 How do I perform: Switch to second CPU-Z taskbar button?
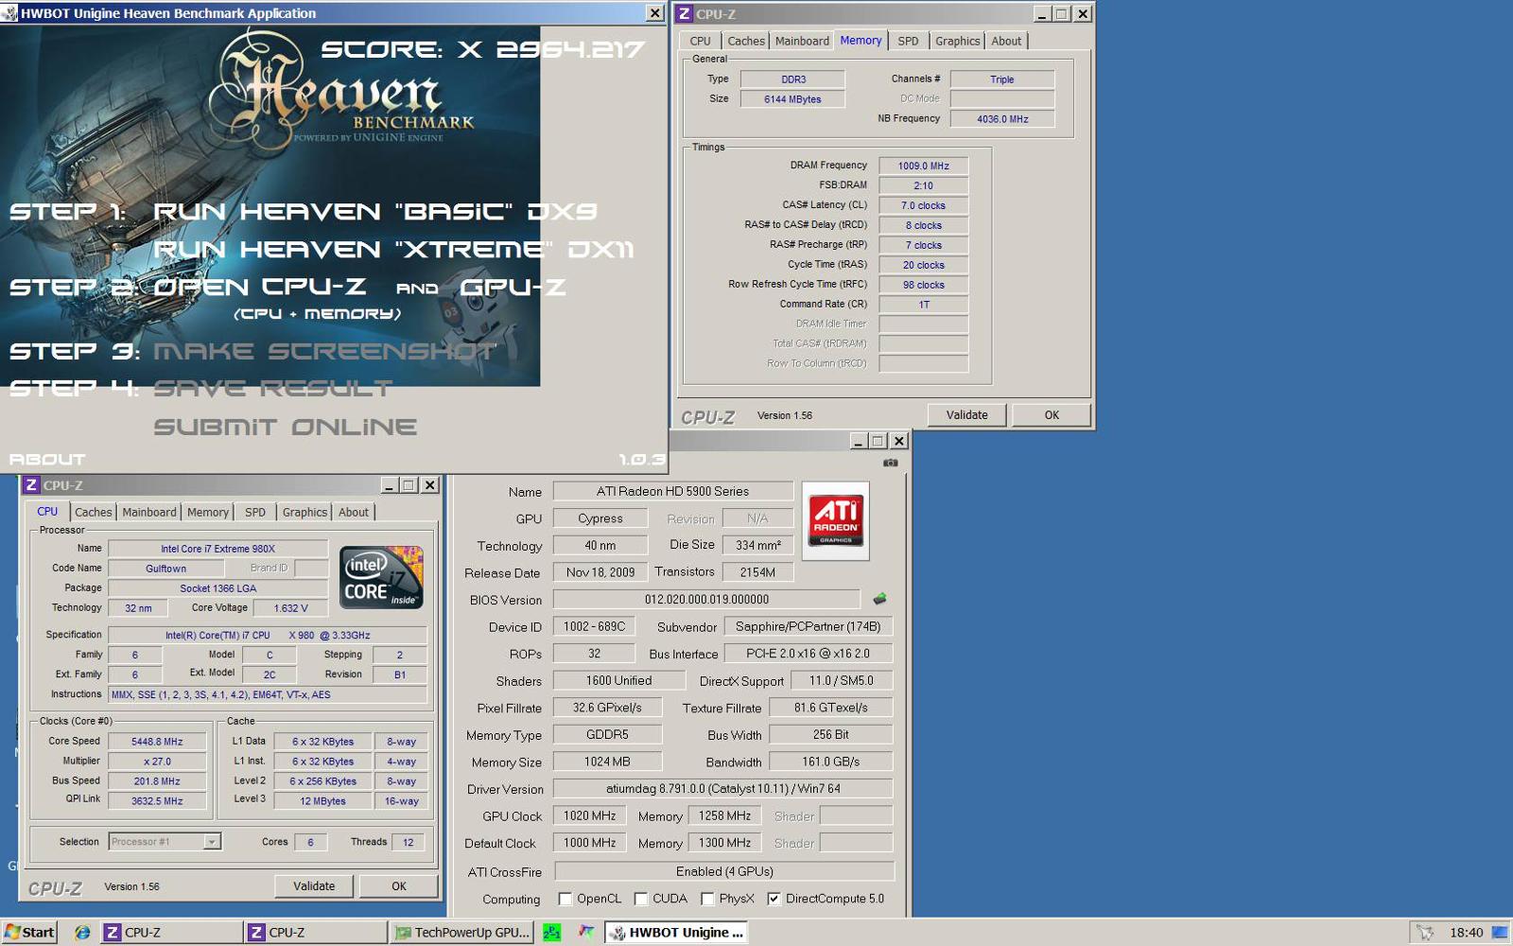(x=314, y=933)
